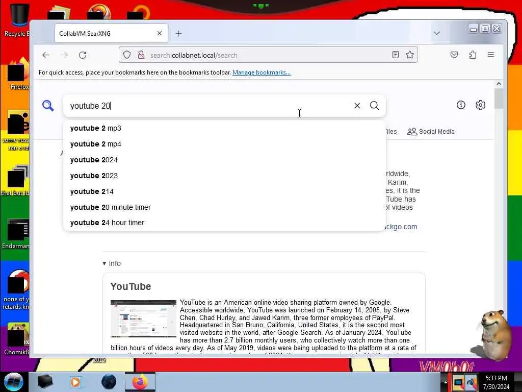Click Firefox icon in the taskbar
Viewport: 522px width, 392px height.
click(140, 382)
